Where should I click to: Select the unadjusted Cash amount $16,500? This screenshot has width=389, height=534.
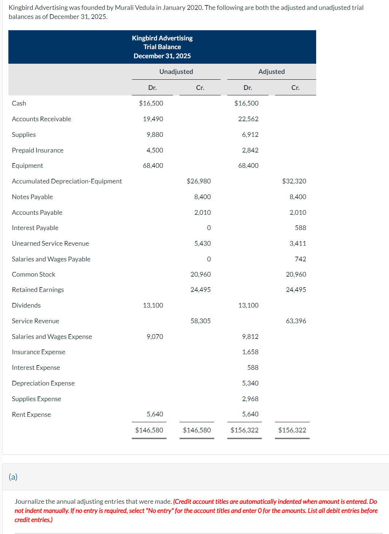151,103
